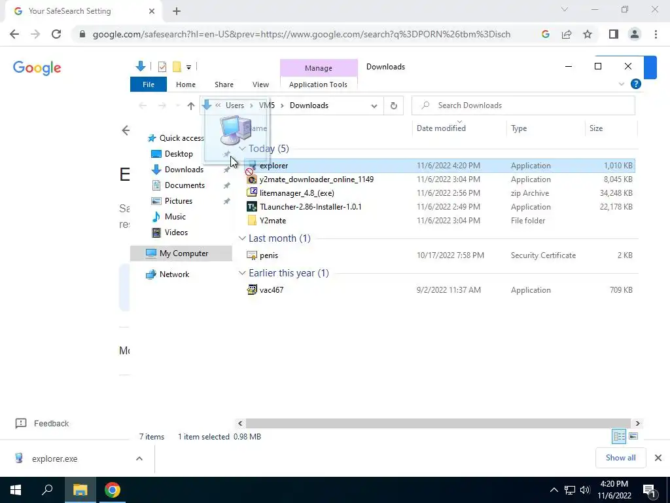
Task: Open Desktop in the navigation pane
Action: tap(179, 153)
